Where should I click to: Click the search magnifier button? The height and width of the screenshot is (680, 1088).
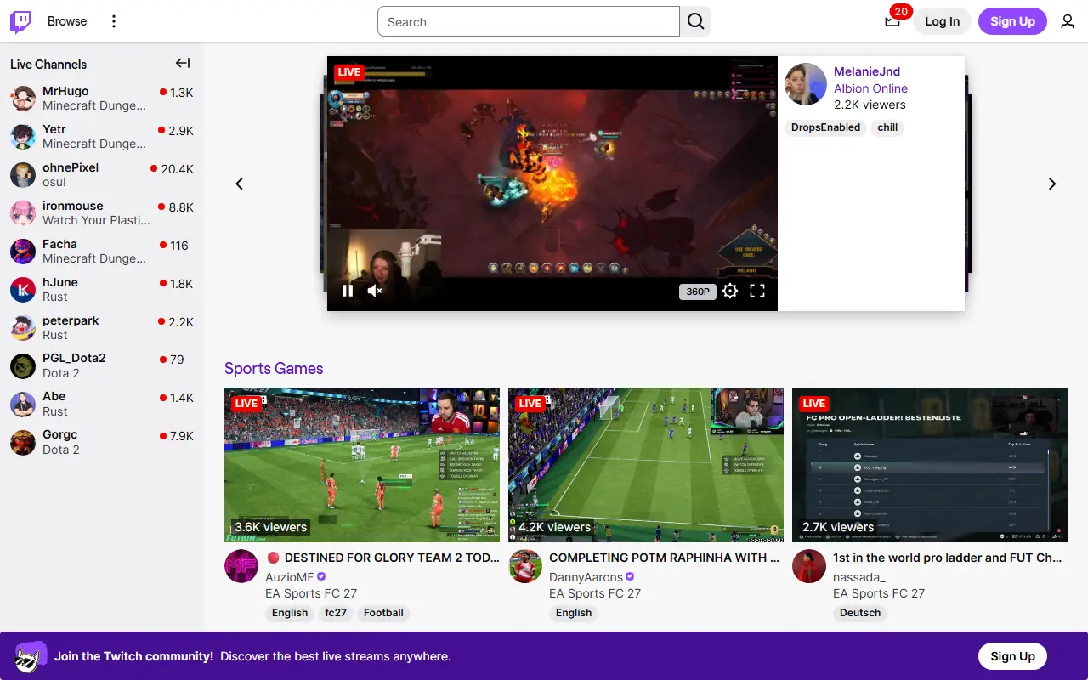(x=695, y=22)
